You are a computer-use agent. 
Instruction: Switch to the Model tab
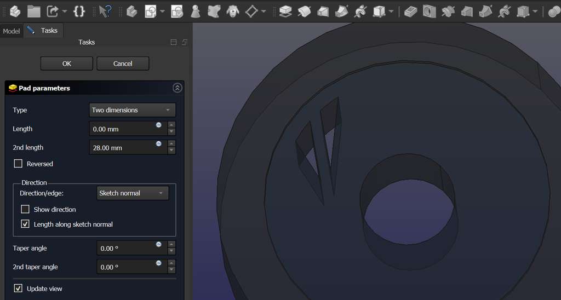tap(12, 31)
